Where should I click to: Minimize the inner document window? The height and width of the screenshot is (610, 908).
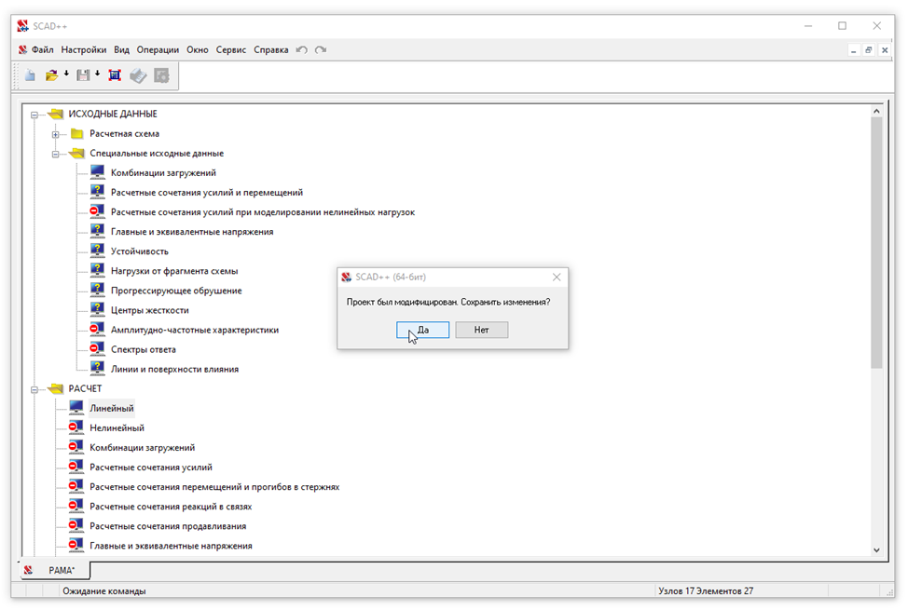point(853,50)
